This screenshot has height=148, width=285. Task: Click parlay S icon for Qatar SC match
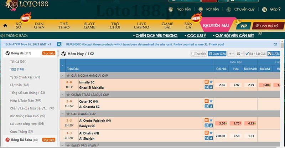[x=207, y=106]
